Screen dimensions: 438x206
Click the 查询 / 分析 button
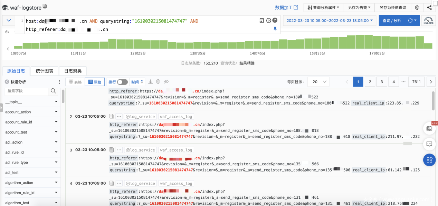pos(392,21)
